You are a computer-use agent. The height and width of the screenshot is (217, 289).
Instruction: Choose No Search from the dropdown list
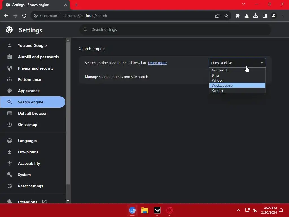(x=237, y=70)
